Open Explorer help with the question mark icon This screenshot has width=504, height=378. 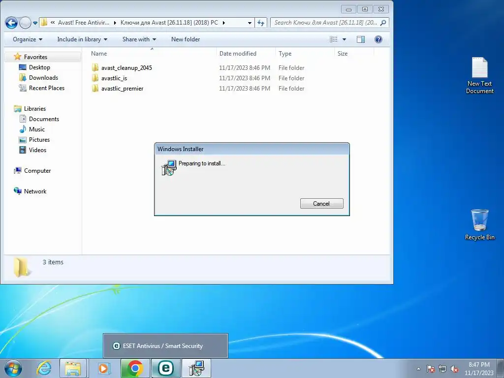378,39
